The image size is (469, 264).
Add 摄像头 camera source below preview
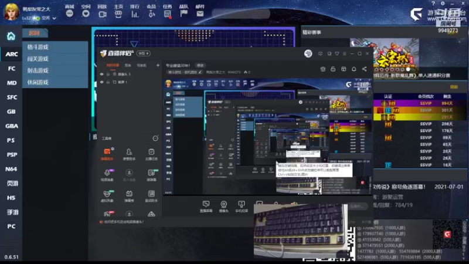223,207
